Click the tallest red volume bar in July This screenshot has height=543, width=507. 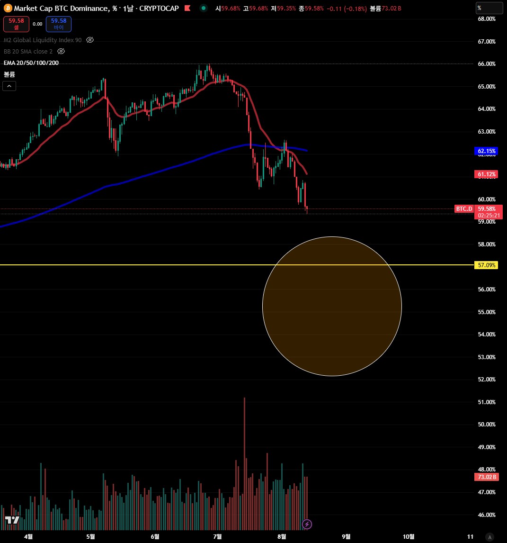click(245, 464)
